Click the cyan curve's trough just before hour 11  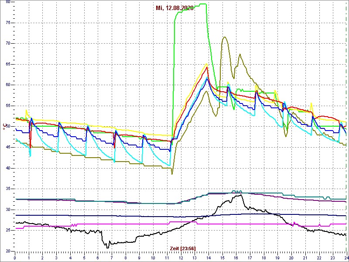tap(170, 165)
